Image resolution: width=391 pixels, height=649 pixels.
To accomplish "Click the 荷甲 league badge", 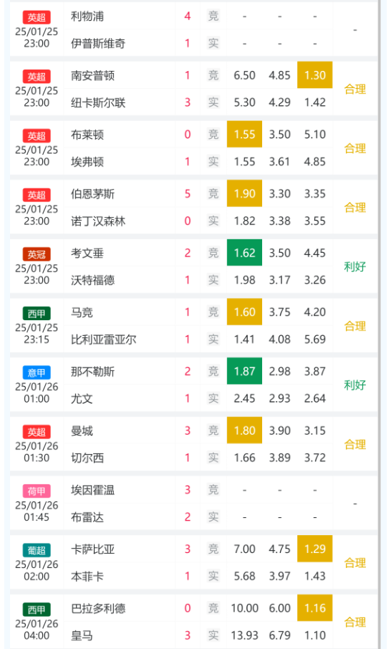I will pos(37,491).
